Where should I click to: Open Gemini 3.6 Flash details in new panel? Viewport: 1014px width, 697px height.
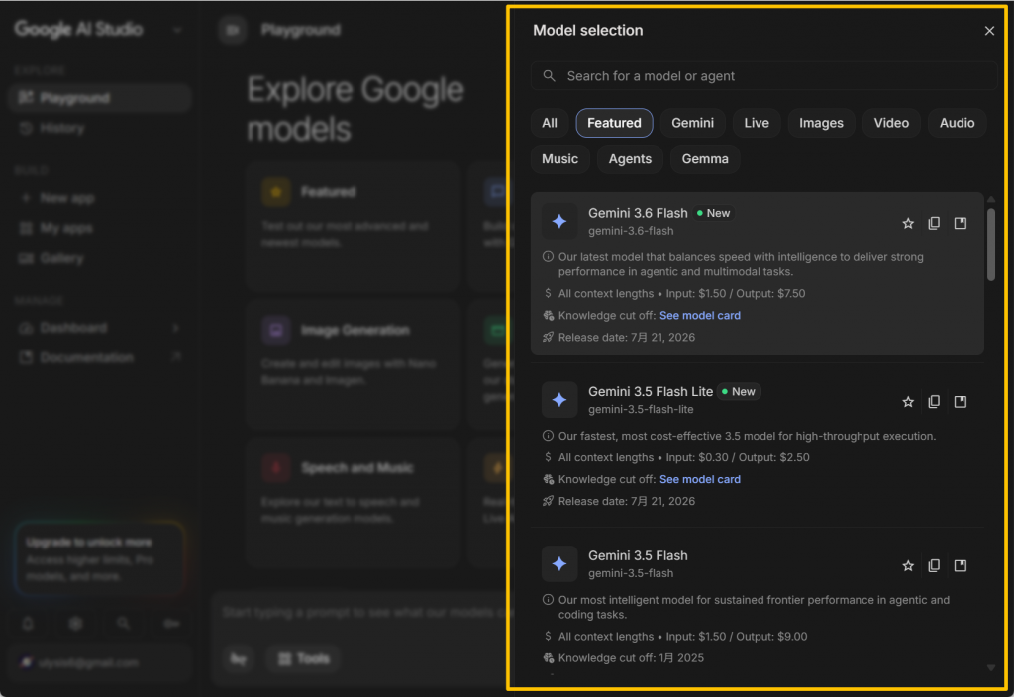[x=961, y=223]
